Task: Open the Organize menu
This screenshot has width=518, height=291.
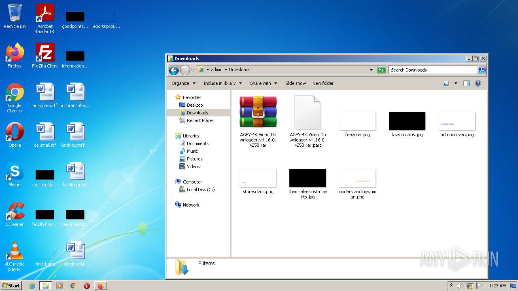Action: tap(183, 83)
